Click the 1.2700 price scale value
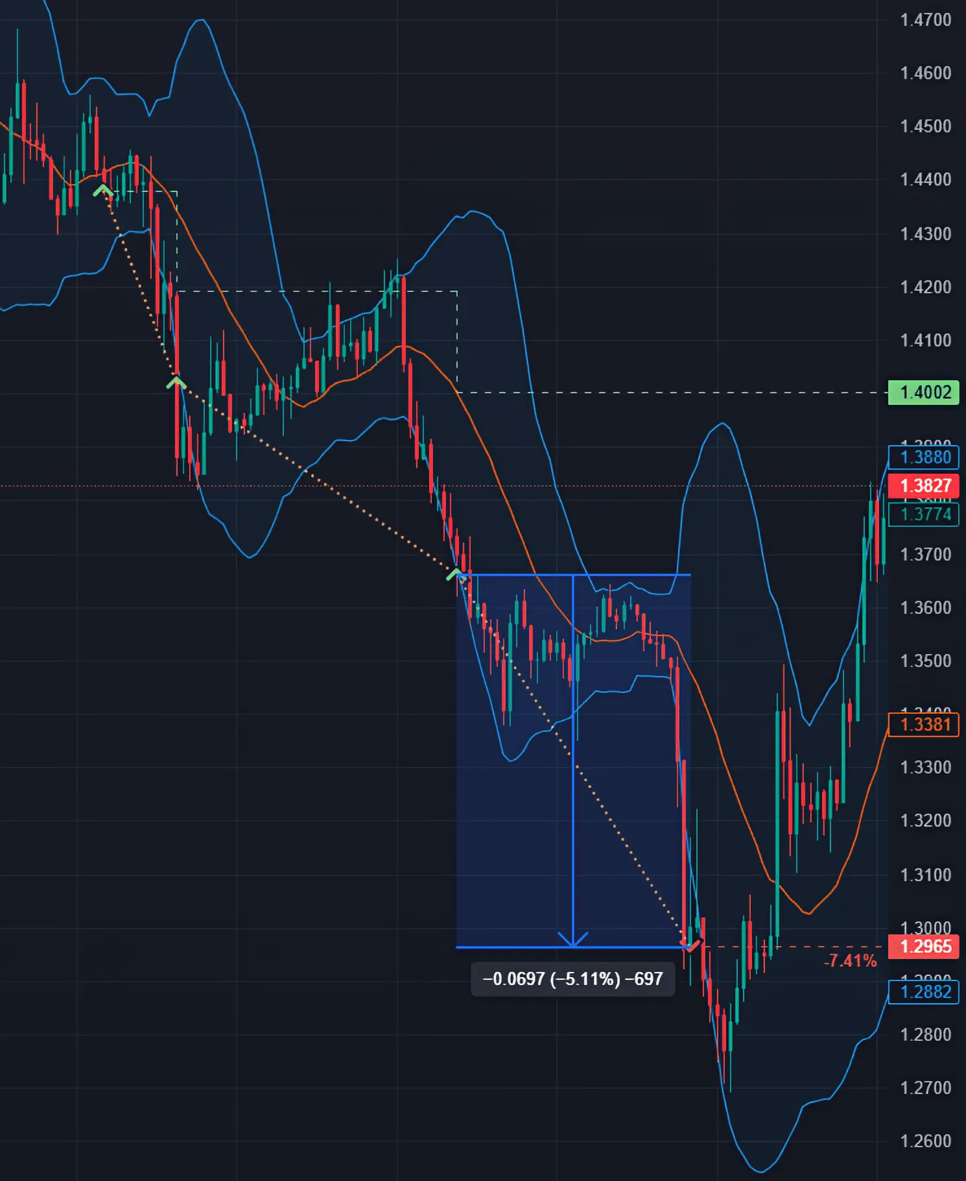The image size is (966, 1181). click(x=926, y=1088)
